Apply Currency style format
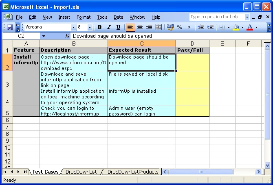 click(x=170, y=27)
